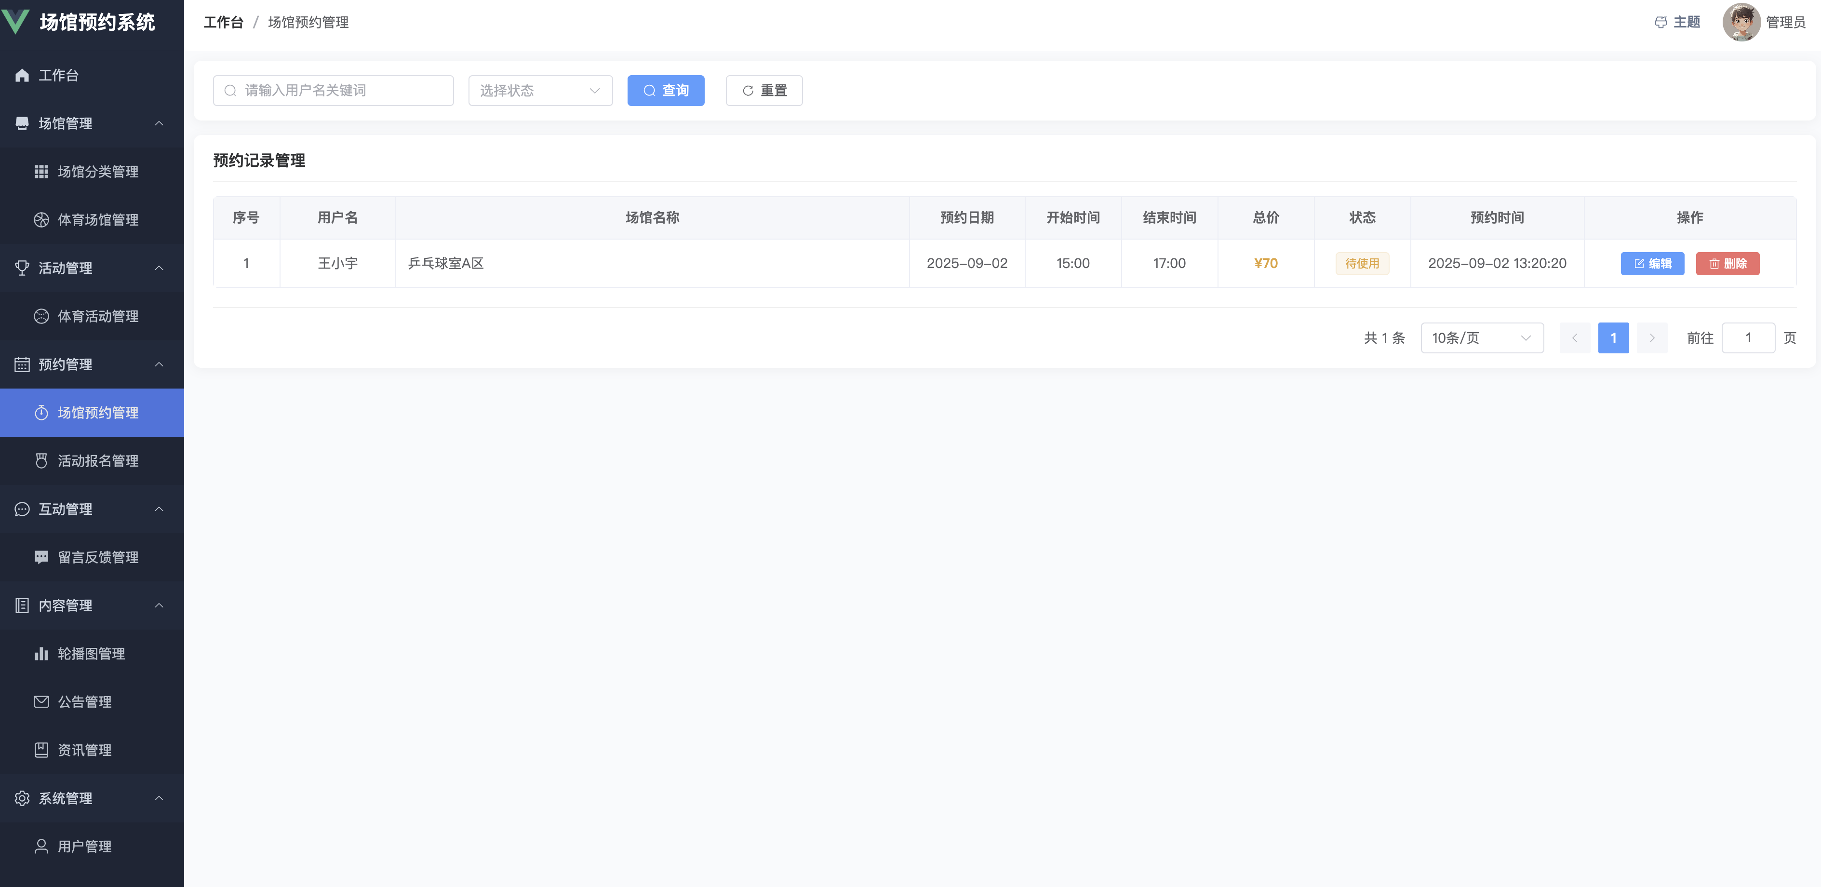
Task: Click the admin avatar picture
Action: (x=1741, y=23)
